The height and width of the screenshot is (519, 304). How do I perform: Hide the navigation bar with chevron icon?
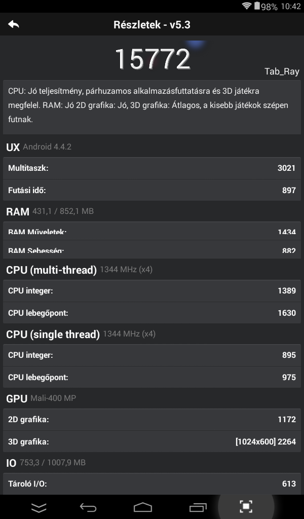tap(39, 507)
